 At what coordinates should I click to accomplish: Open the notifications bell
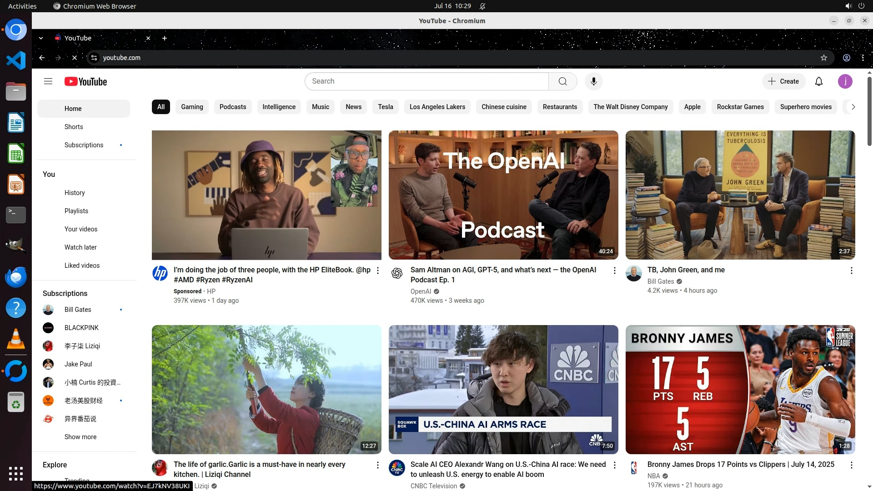(818, 81)
